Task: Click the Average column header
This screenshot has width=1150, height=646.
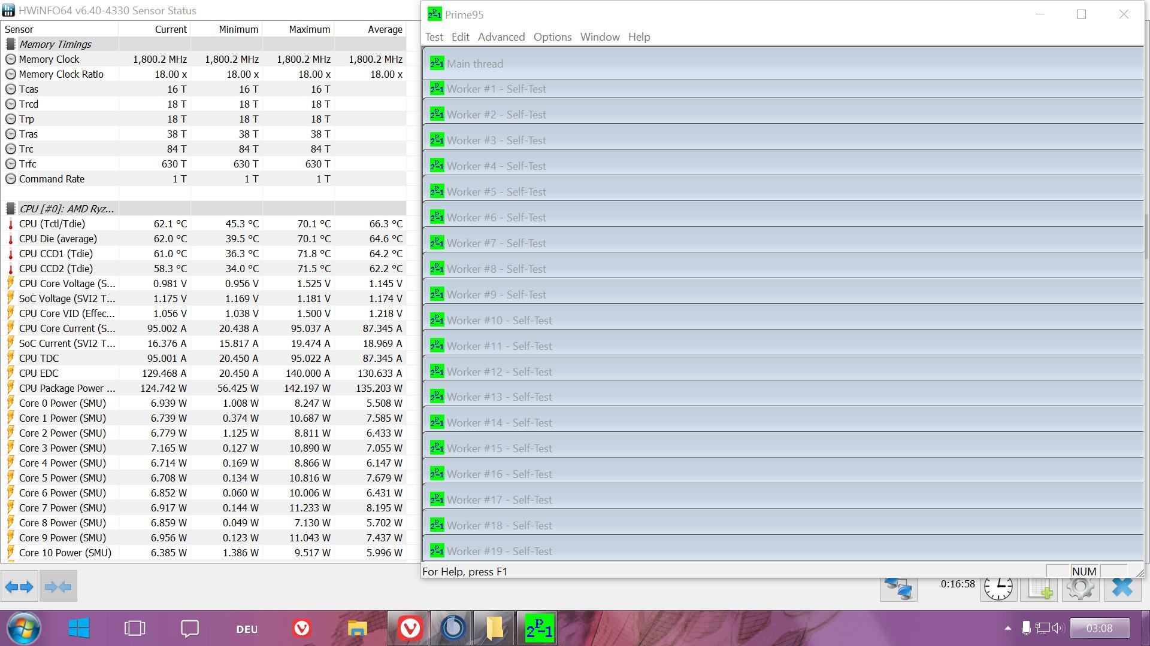Action: click(370, 29)
